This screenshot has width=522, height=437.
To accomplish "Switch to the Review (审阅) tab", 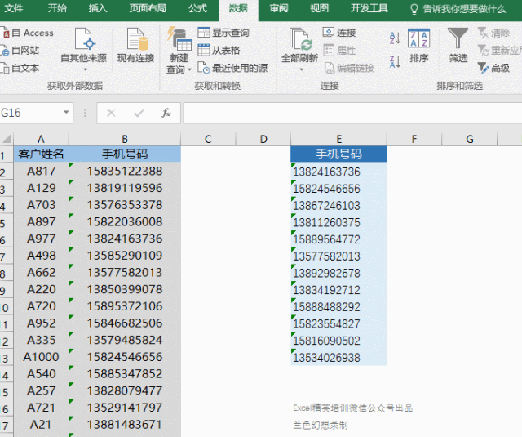I will click(x=279, y=8).
